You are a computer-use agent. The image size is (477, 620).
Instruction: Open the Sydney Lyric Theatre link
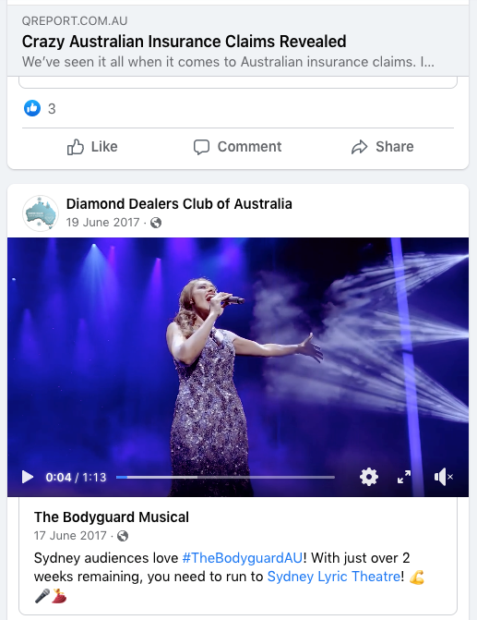tap(334, 577)
